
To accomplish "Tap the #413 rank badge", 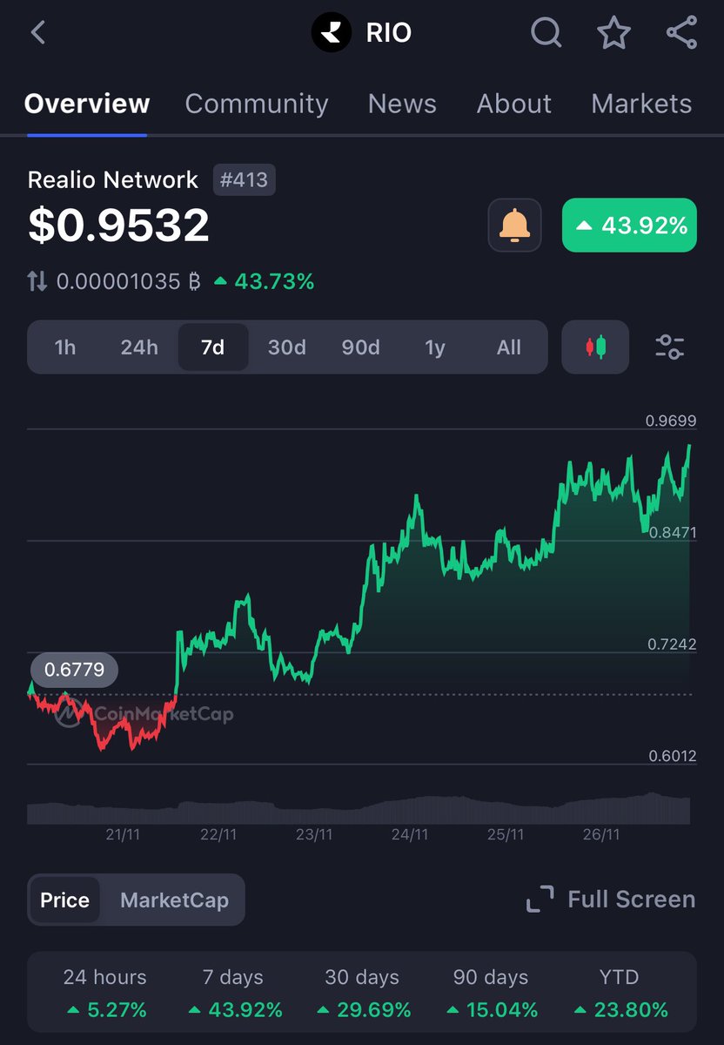I will tap(245, 180).
